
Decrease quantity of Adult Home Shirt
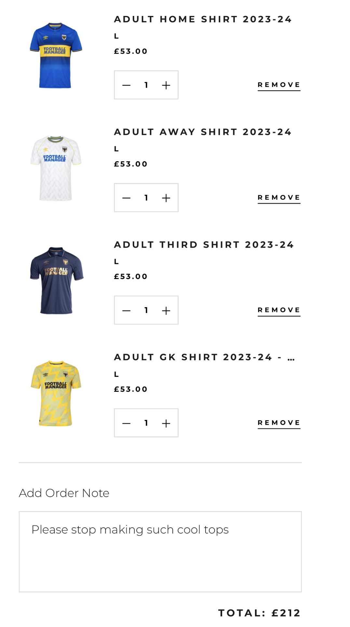(127, 85)
